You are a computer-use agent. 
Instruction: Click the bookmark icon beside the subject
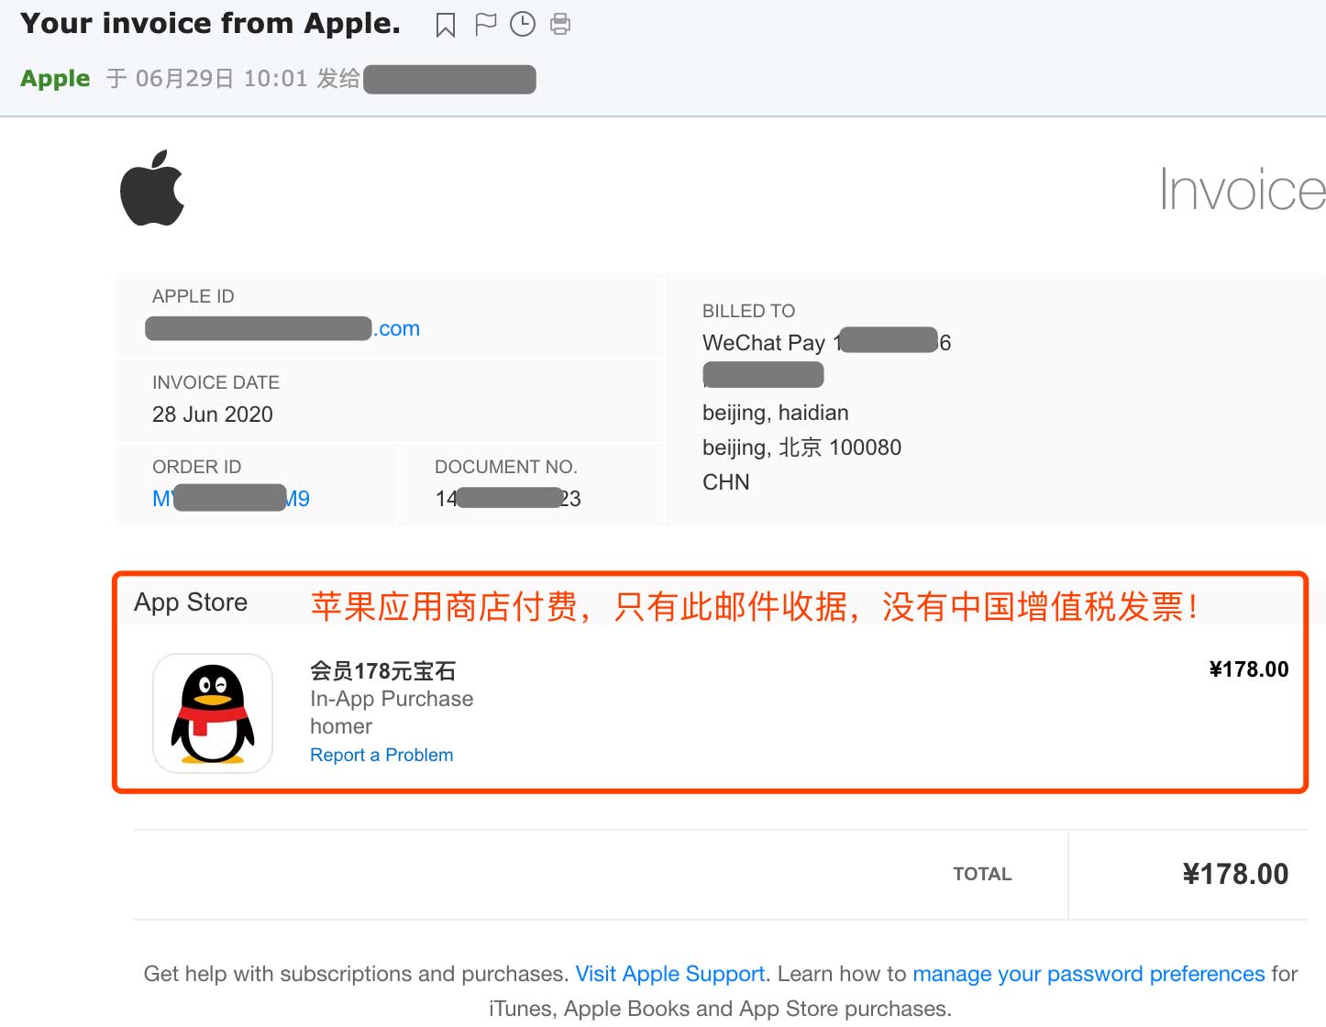pos(446,25)
